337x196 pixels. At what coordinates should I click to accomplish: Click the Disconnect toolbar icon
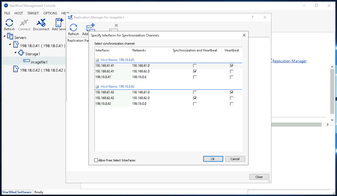coord(41,23)
